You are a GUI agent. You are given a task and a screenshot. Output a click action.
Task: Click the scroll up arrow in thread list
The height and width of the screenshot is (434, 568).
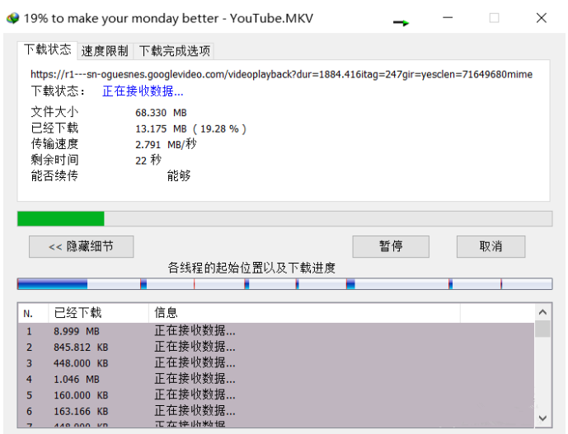542,312
